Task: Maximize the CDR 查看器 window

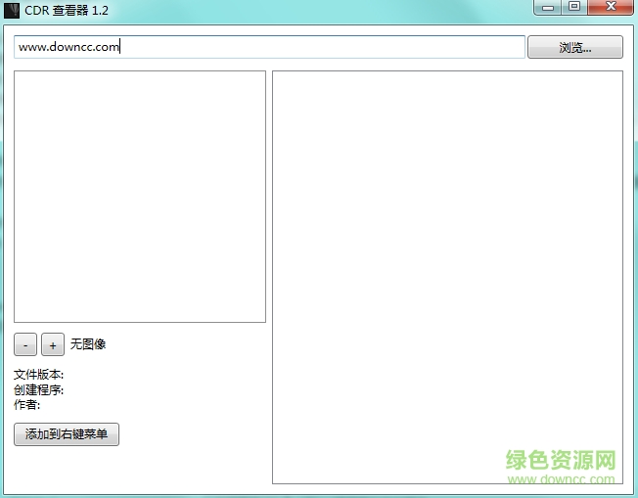Action: [x=573, y=8]
